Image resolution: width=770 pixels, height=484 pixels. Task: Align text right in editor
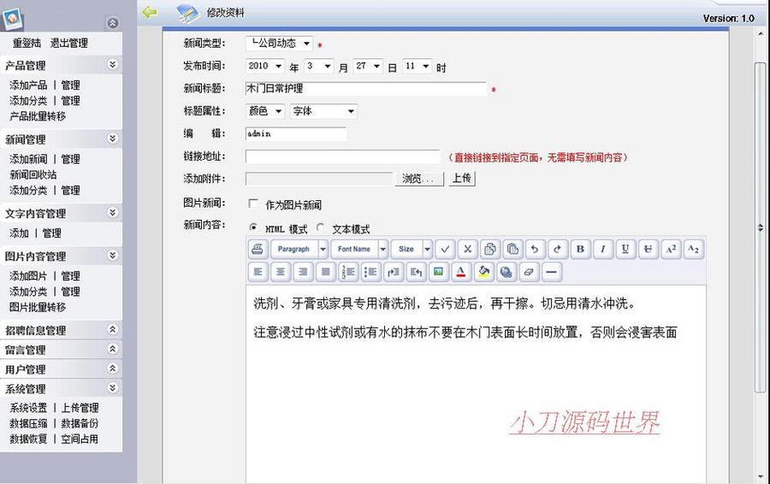(303, 272)
